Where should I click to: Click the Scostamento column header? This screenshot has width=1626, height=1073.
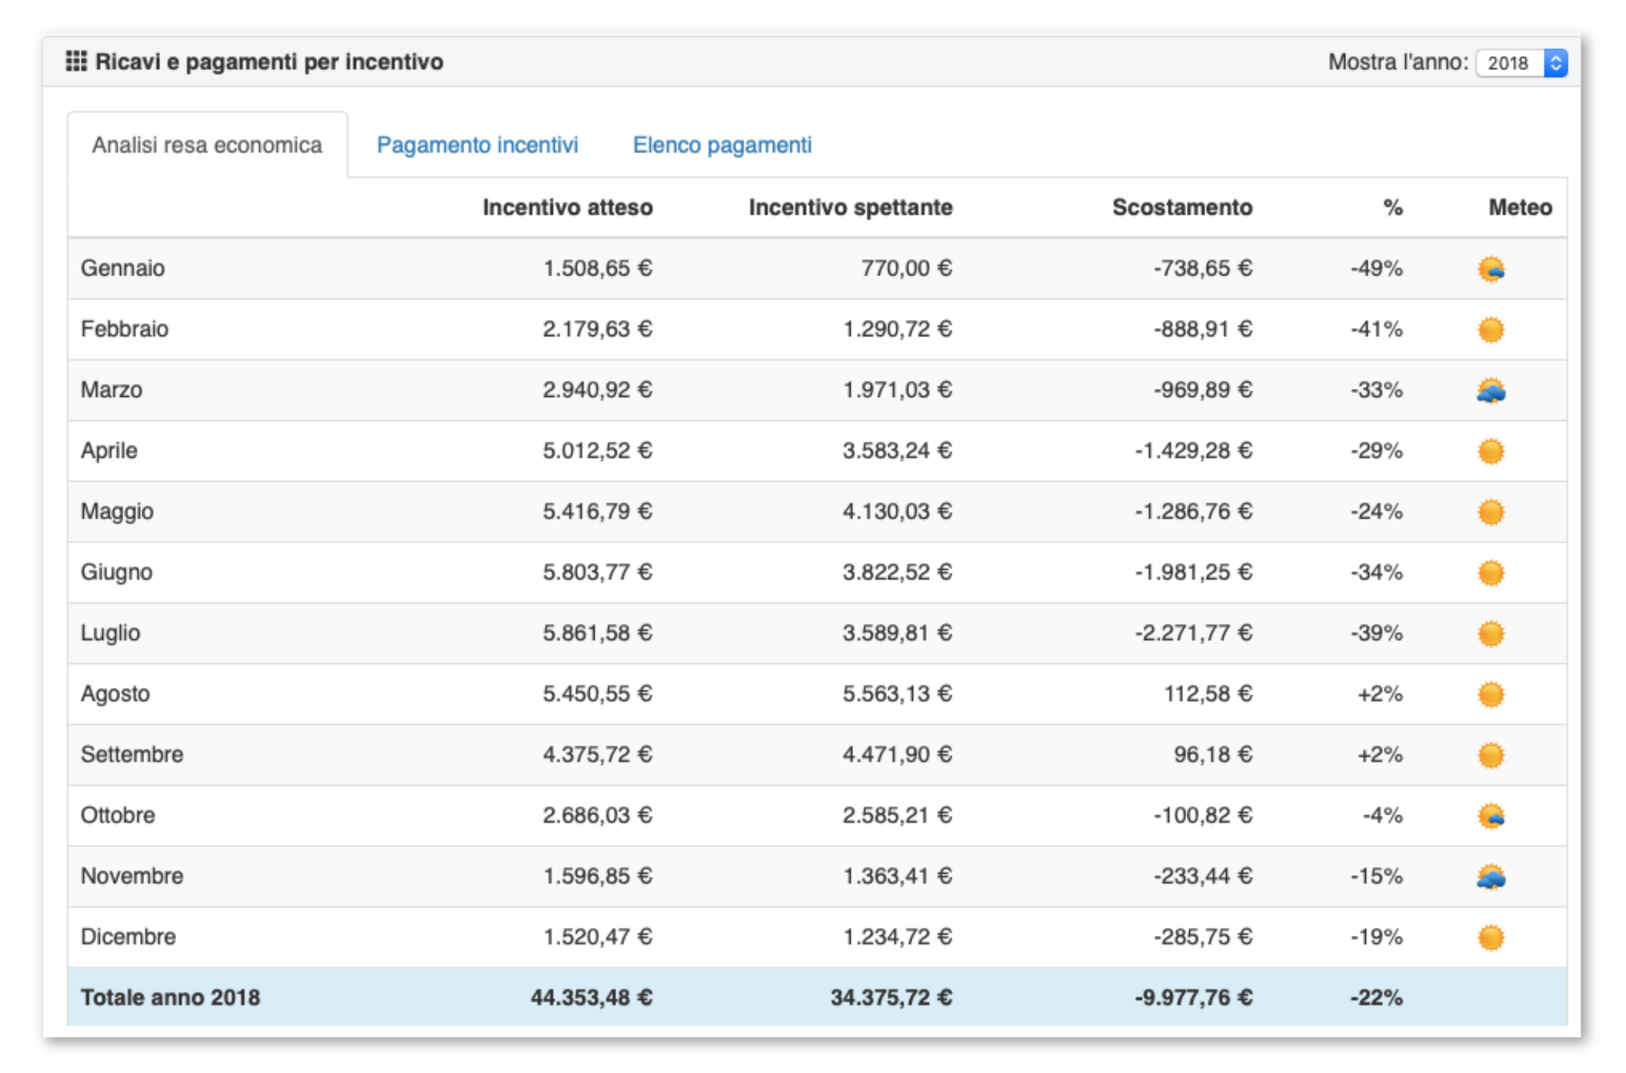pyautogui.click(x=1182, y=207)
